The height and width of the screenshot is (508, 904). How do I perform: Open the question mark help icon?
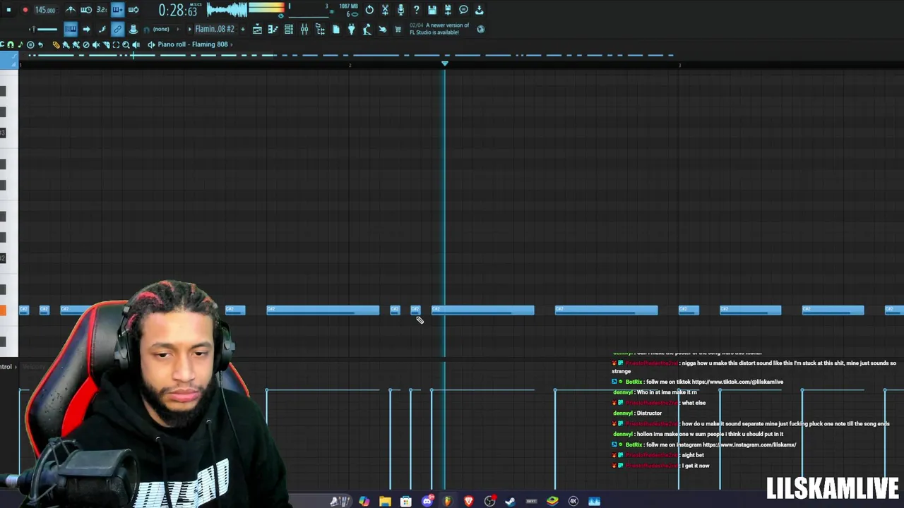click(416, 10)
